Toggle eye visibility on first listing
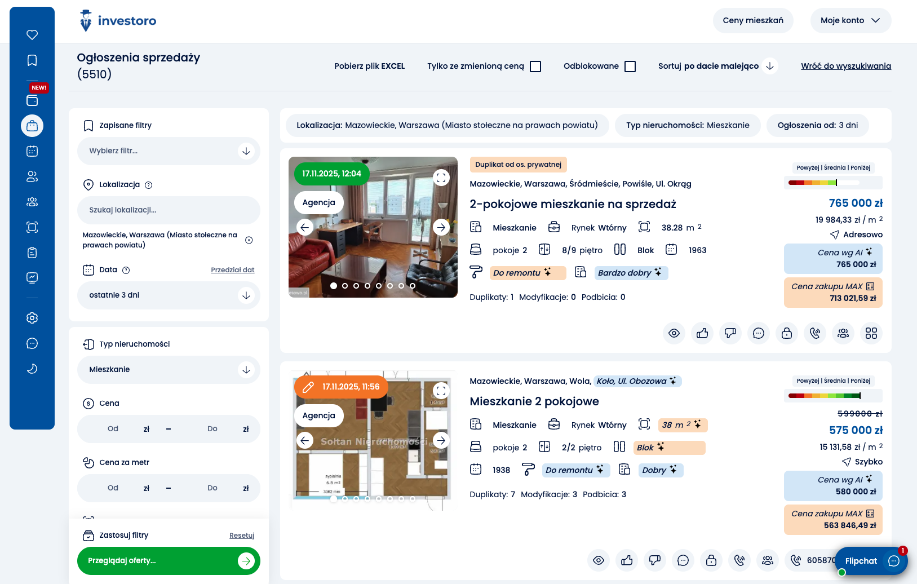 click(x=674, y=333)
